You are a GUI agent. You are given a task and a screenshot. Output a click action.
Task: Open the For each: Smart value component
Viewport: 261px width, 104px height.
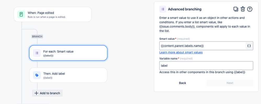[68, 53]
